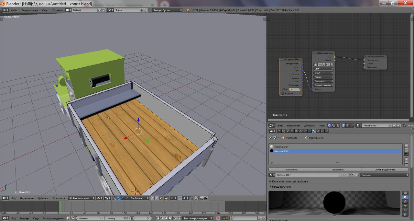
Task: Select Material.004 in the material slot list
Action: (335, 147)
